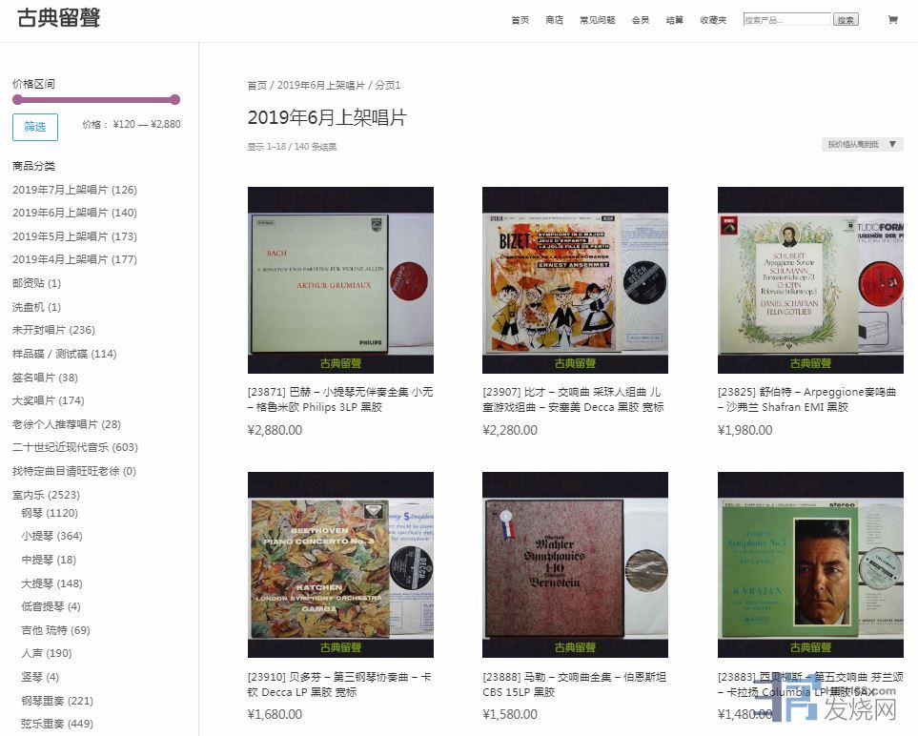Click into the product search field
This screenshot has width=918, height=736.
point(786,20)
